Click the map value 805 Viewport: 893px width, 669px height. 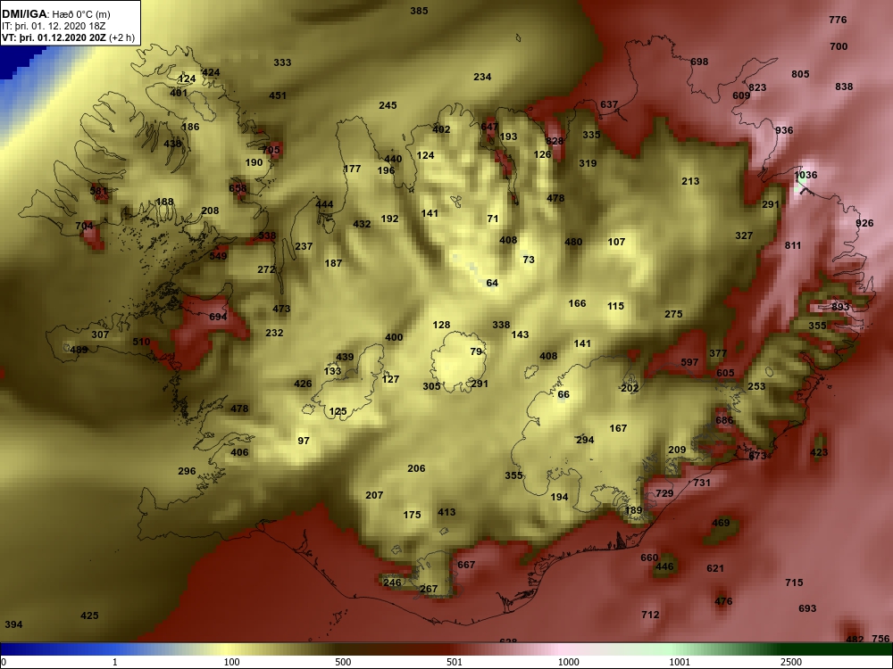(800, 74)
